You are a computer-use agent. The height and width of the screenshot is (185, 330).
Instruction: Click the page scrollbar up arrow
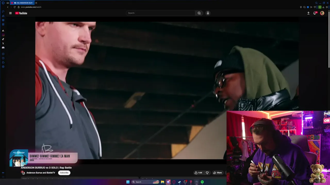point(329,10)
